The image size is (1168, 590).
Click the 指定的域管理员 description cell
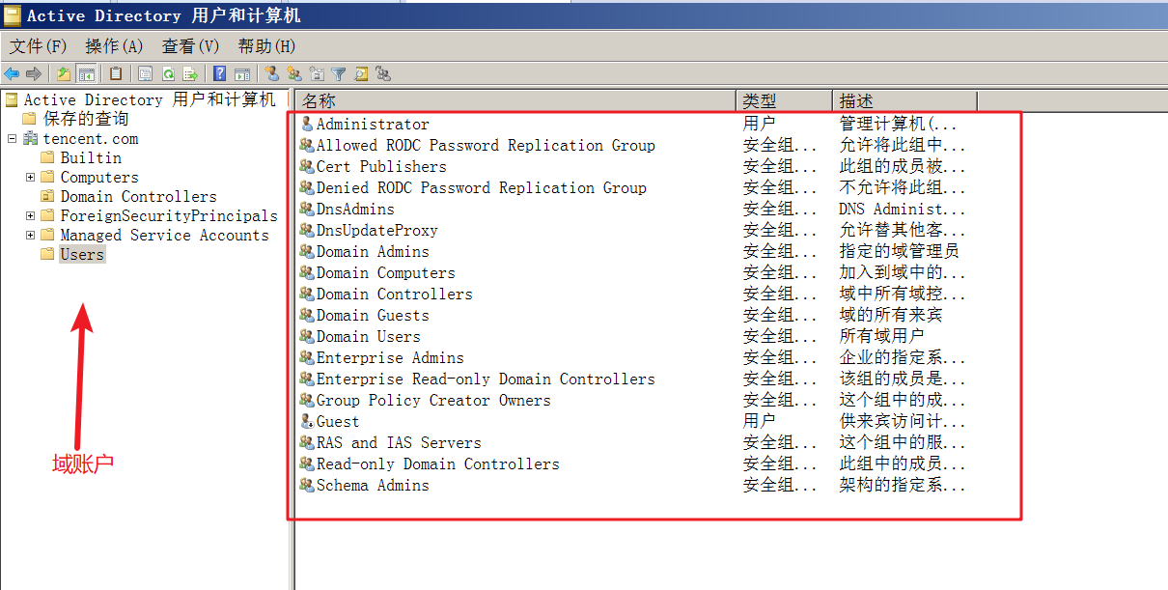click(x=899, y=251)
